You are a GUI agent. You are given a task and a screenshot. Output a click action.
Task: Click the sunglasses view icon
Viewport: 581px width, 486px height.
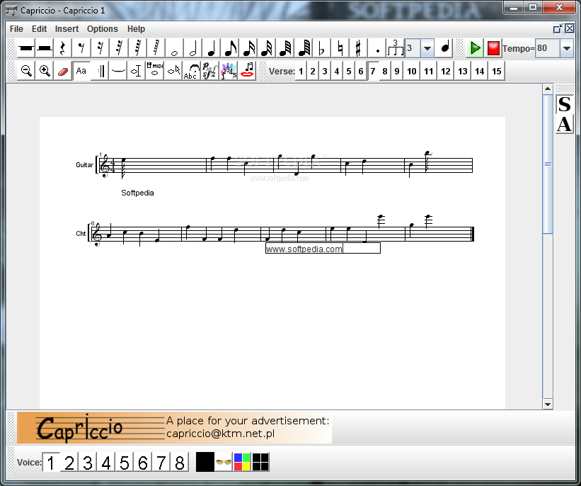coord(224,462)
